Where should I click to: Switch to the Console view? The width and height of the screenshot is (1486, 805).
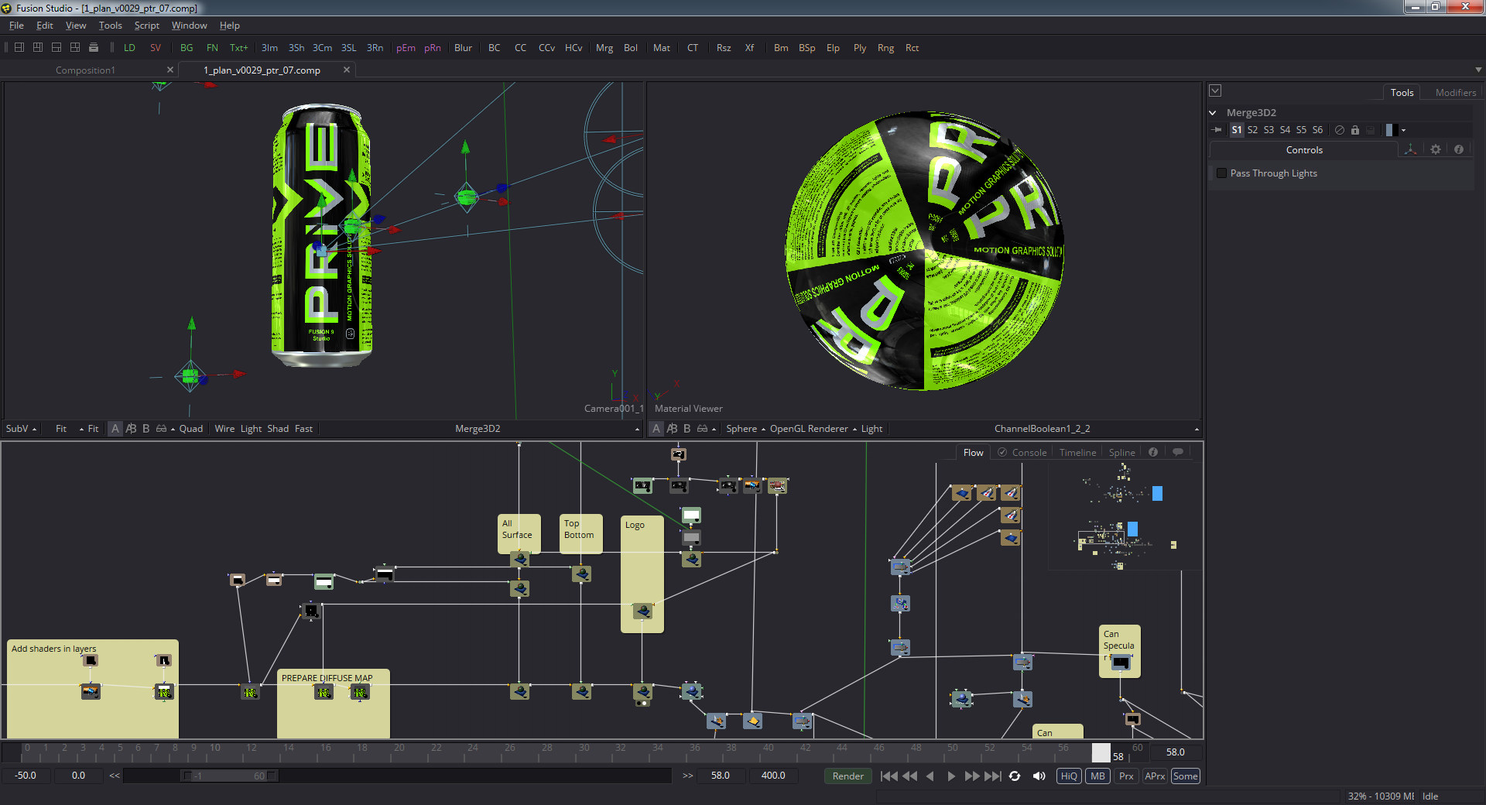pos(1029,452)
